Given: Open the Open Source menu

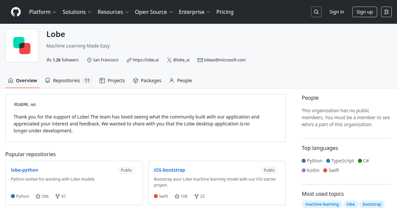Looking at the screenshot, I should (154, 12).
